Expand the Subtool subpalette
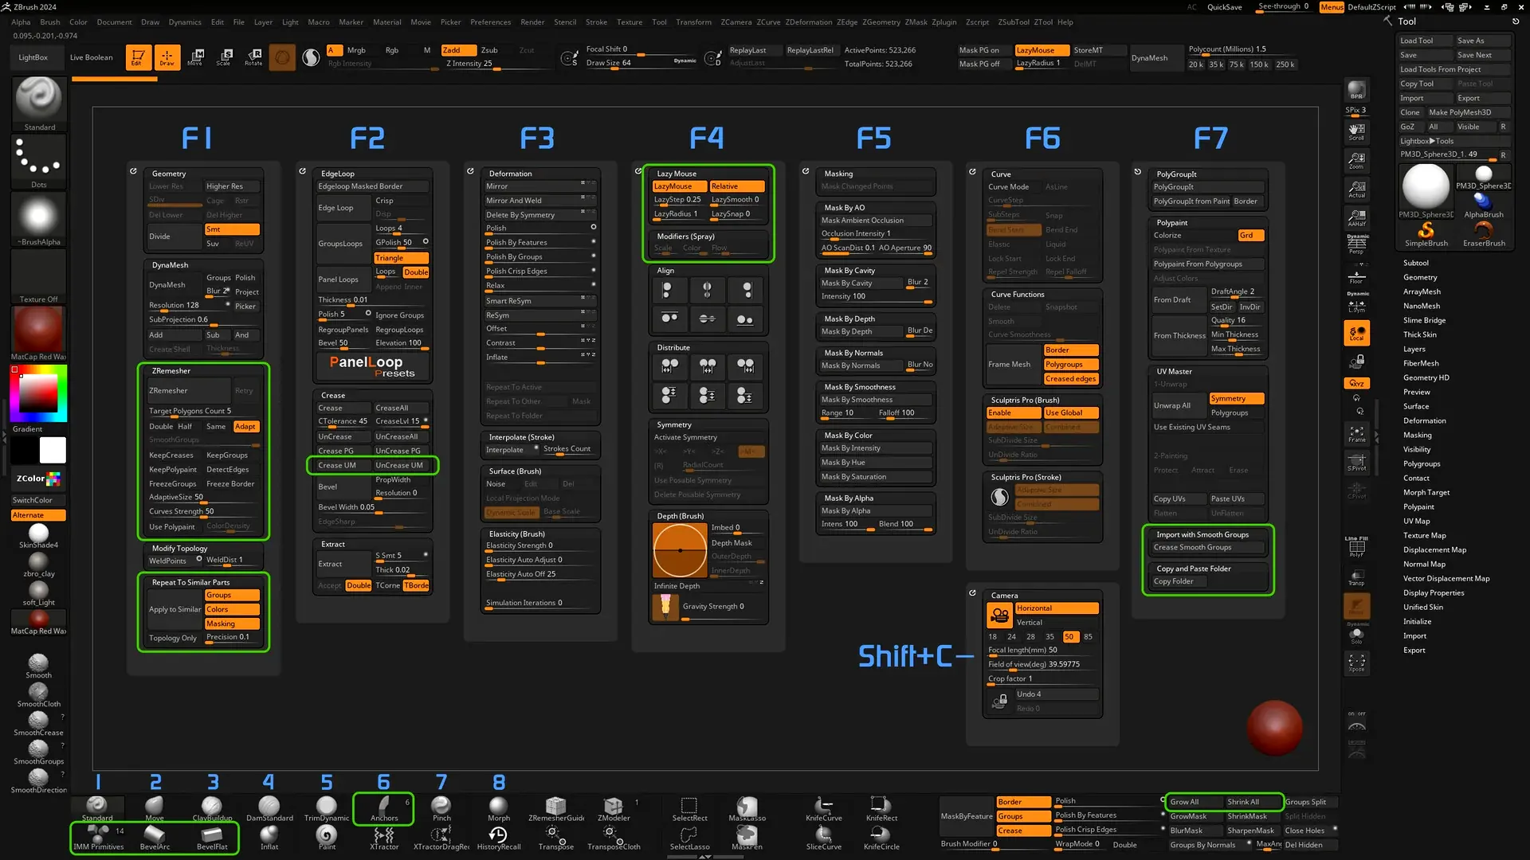1530x860 pixels. (x=1415, y=263)
